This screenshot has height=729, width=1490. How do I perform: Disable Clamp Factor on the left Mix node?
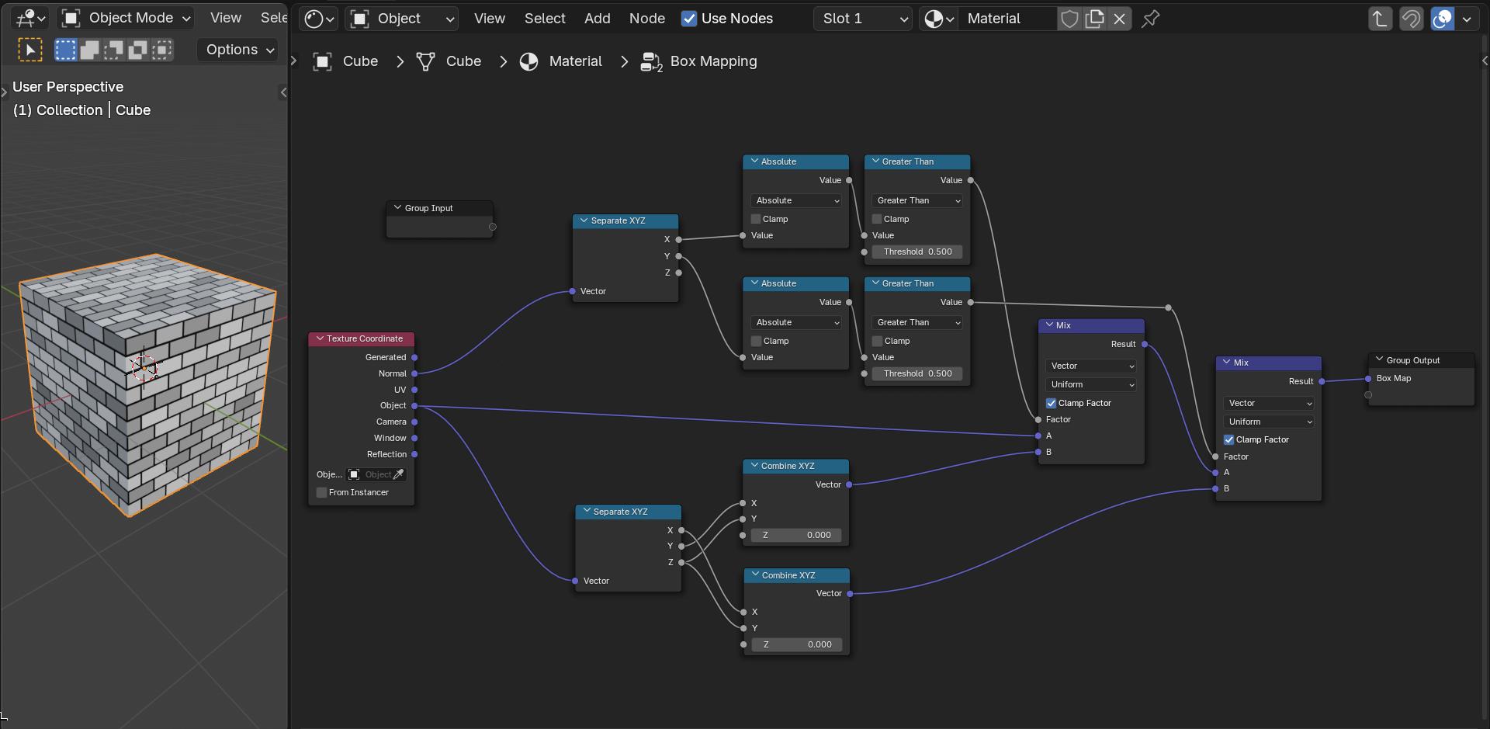1051,403
